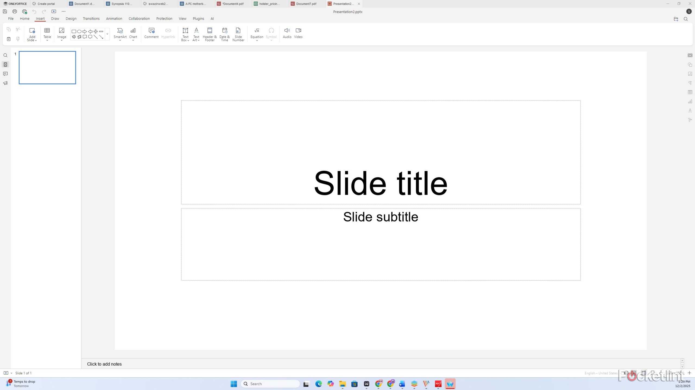
Task: Open the Design tab
Action: [71, 18]
